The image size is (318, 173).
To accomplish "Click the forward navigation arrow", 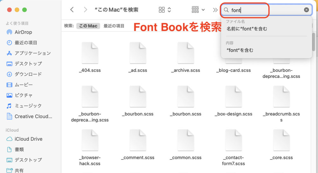I will (x=85, y=10).
